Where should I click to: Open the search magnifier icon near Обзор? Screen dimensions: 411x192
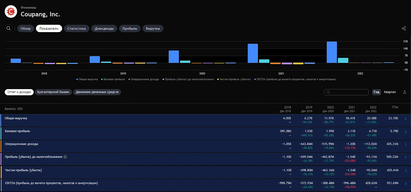(8, 28)
